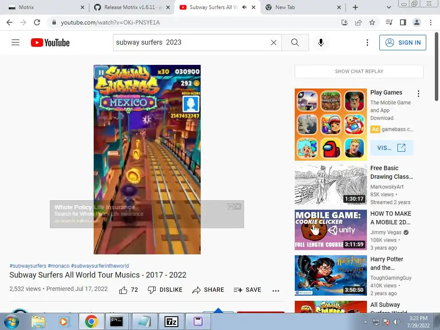Click SHOW CHAT REPLAY
This screenshot has width=440, height=330.
pyautogui.click(x=359, y=71)
